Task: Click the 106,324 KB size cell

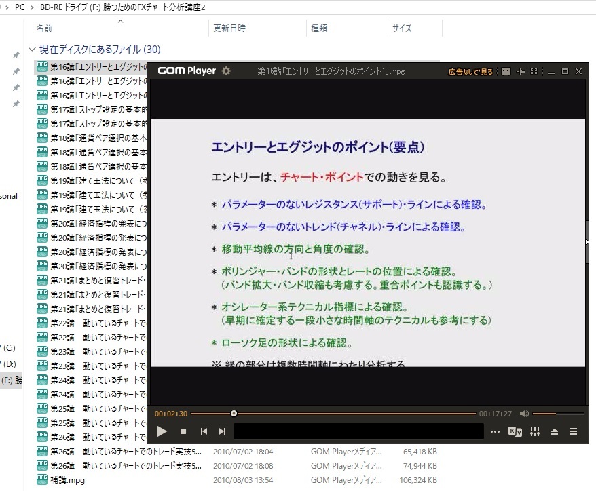Action: tap(418, 480)
